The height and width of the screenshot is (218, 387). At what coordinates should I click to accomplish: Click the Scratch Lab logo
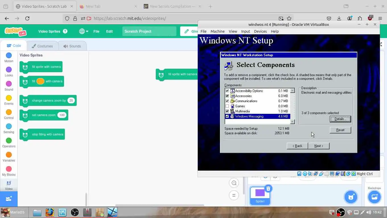(16, 31)
